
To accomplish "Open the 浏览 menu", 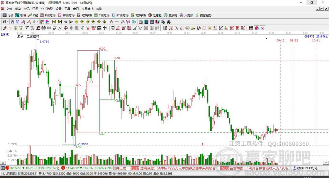I will [x=18, y=9].
